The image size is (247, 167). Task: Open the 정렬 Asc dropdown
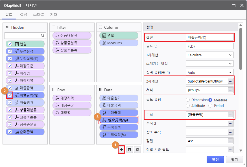210,141
